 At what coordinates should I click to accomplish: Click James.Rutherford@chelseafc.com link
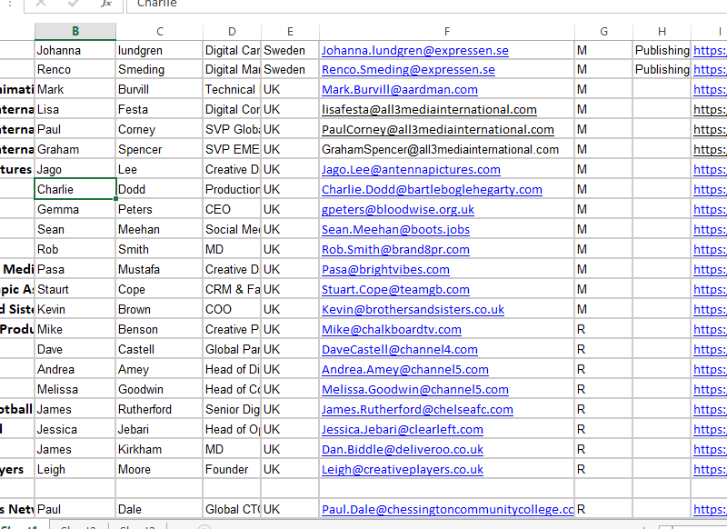417,410
